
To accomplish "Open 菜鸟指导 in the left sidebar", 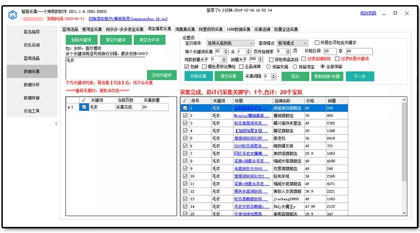I will point(32,32).
